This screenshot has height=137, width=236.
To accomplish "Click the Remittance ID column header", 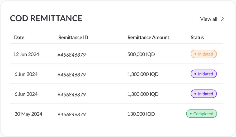I will tap(73, 37).
